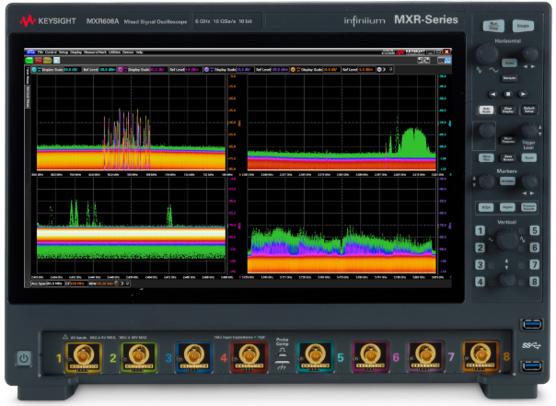
Task: Open the Setup menu
Action: pyautogui.click(x=64, y=52)
